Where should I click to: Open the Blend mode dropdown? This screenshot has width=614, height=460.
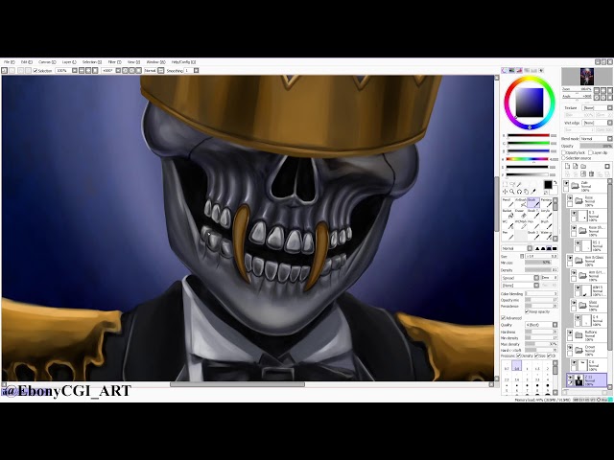[596, 138]
